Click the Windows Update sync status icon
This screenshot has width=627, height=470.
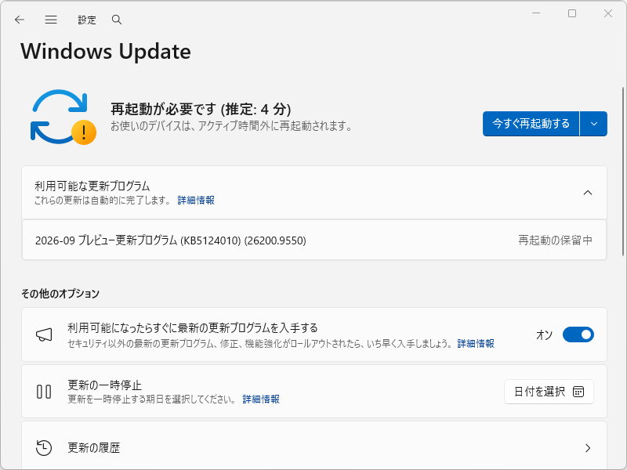point(63,117)
